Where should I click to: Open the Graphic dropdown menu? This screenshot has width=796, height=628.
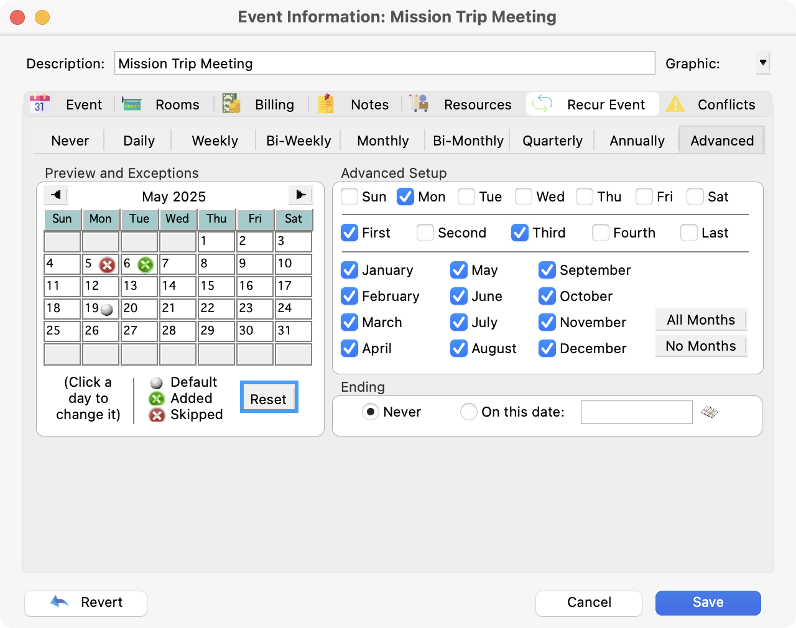(763, 63)
